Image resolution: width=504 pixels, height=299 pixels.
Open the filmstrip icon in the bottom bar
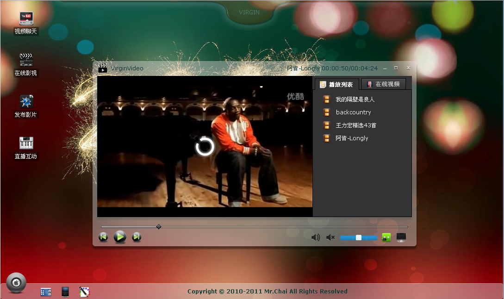pos(46,292)
